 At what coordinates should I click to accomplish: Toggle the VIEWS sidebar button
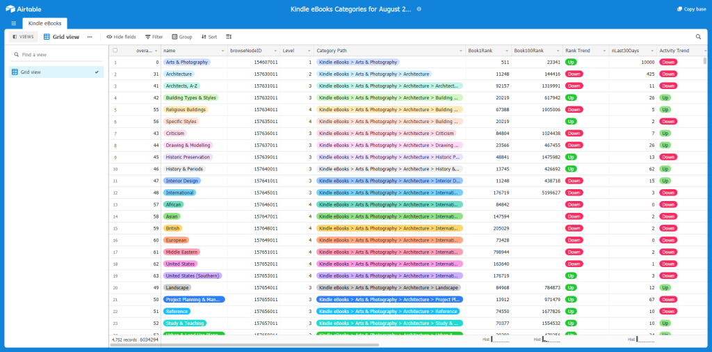click(x=23, y=37)
